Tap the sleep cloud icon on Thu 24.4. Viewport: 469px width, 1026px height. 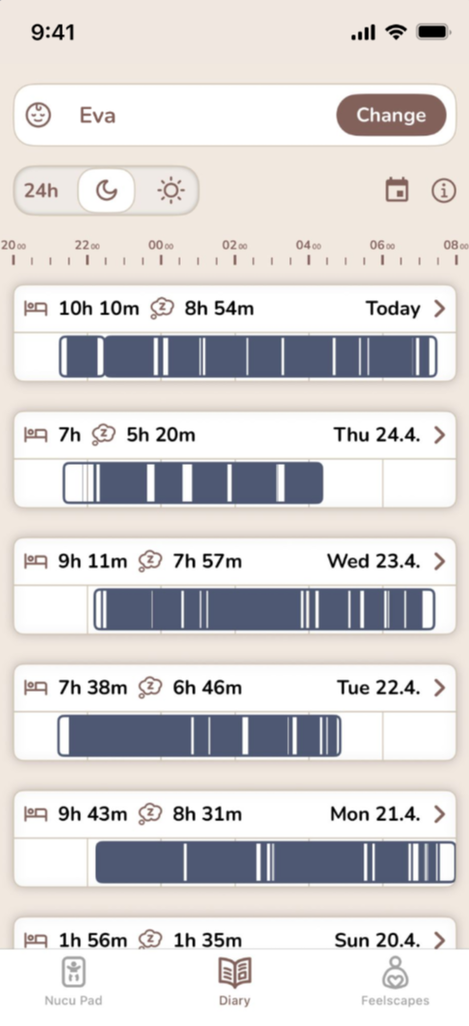(x=104, y=434)
